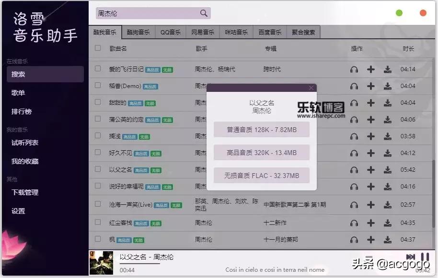The width and height of the screenshot is (438, 278).
Task: Switch to the QQ音乐 source tab
Action: click(171, 32)
